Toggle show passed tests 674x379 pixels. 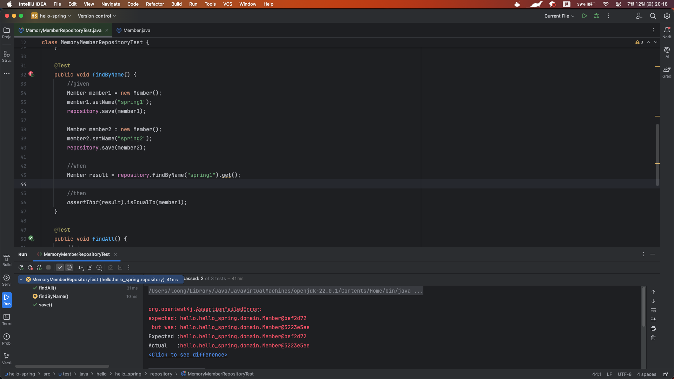pyautogui.click(x=60, y=267)
